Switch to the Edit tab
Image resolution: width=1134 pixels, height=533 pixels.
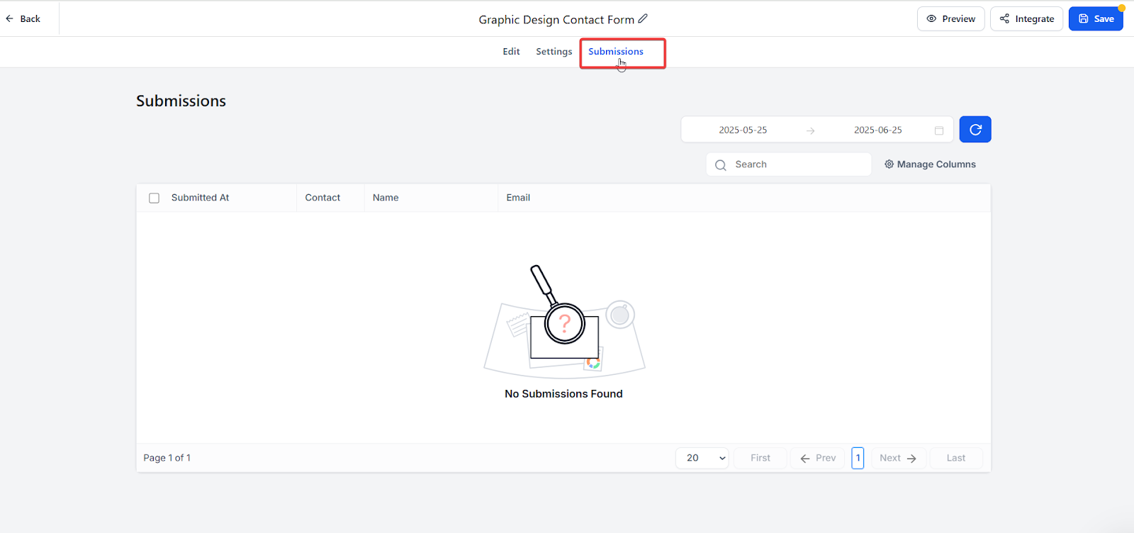[511, 52]
